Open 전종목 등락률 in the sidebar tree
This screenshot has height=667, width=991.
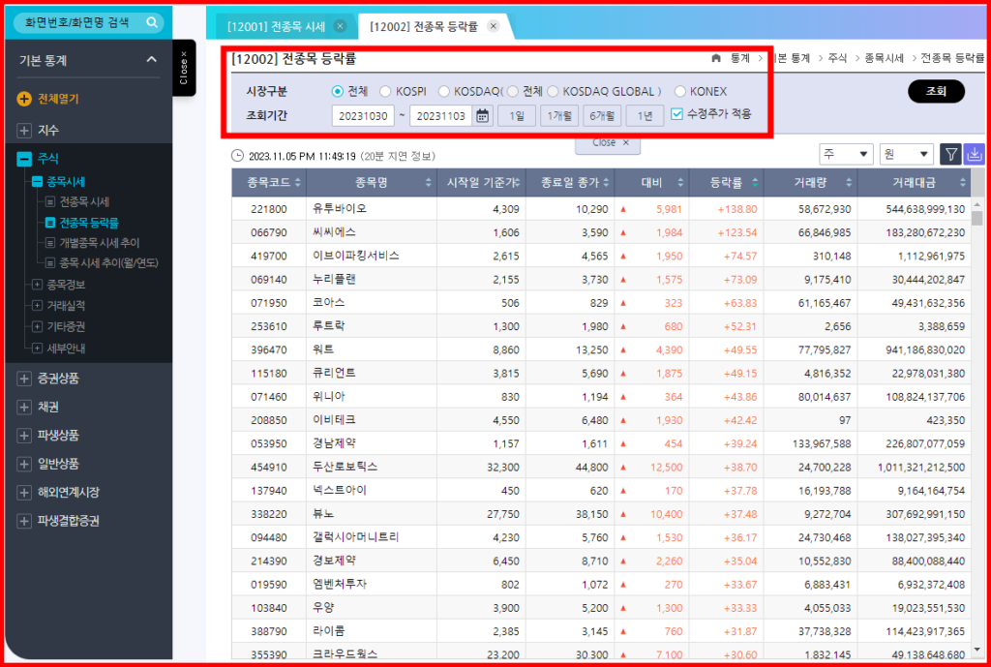click(89, 223)
